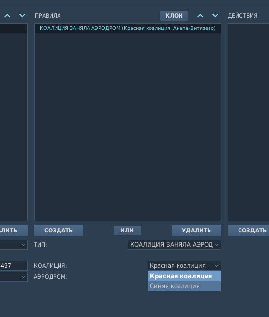The height and width of the screenshot is (317, 269).
Task: Create new rule with СОЗДАТЬ under Правила
Action: tap(59, 231)
